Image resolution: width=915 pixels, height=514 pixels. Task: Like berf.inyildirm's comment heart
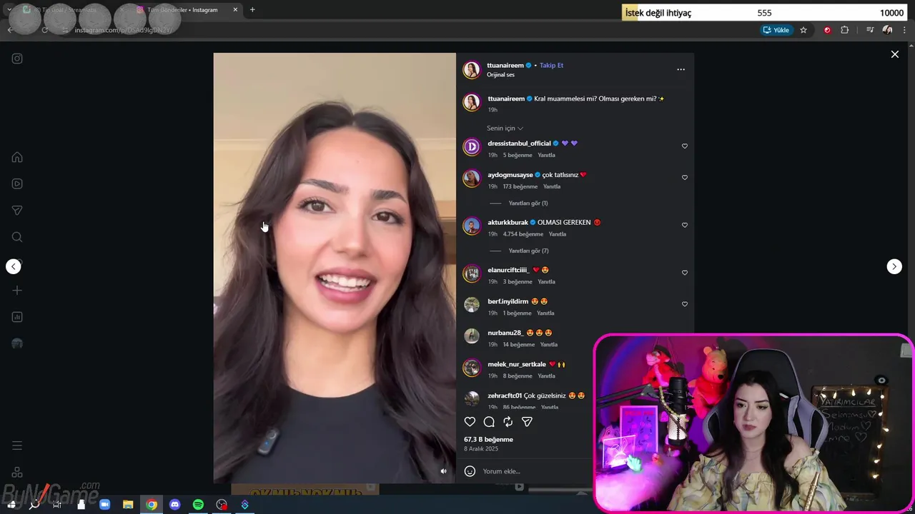click(684, 304)
